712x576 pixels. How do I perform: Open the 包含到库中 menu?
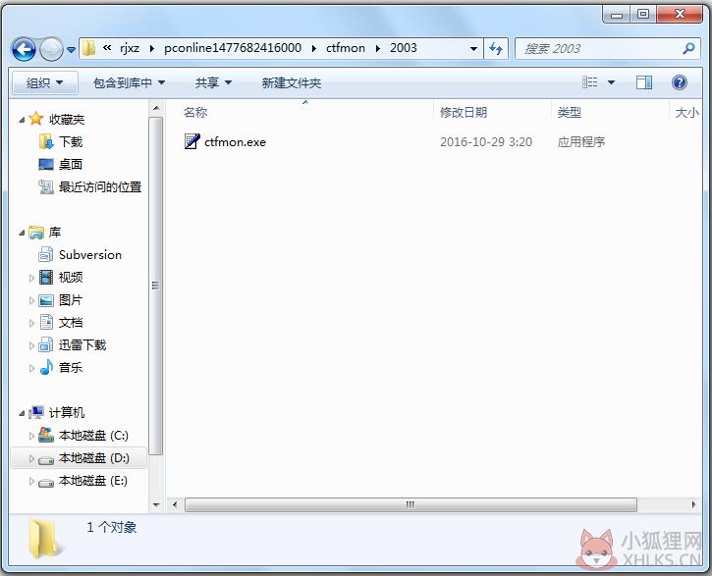[x=129, y=83]
